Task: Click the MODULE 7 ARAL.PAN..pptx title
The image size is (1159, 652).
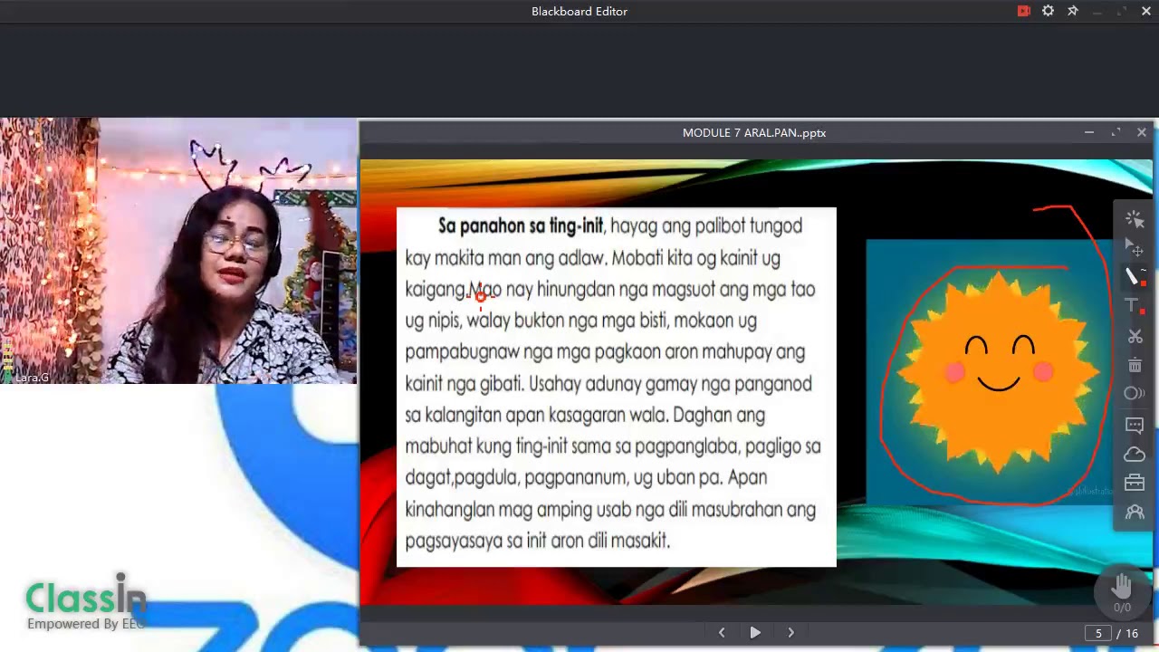Action: click(x=754, y=132)
